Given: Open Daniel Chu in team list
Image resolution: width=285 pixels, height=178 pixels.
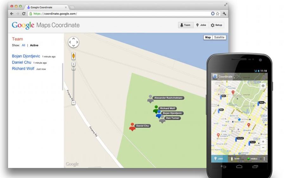Looking at the screenshot, I should point(22,62).
